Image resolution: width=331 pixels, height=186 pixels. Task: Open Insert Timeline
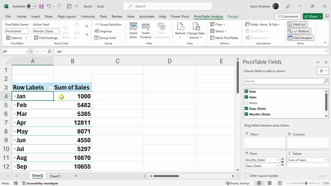click(x=146, y=30)
